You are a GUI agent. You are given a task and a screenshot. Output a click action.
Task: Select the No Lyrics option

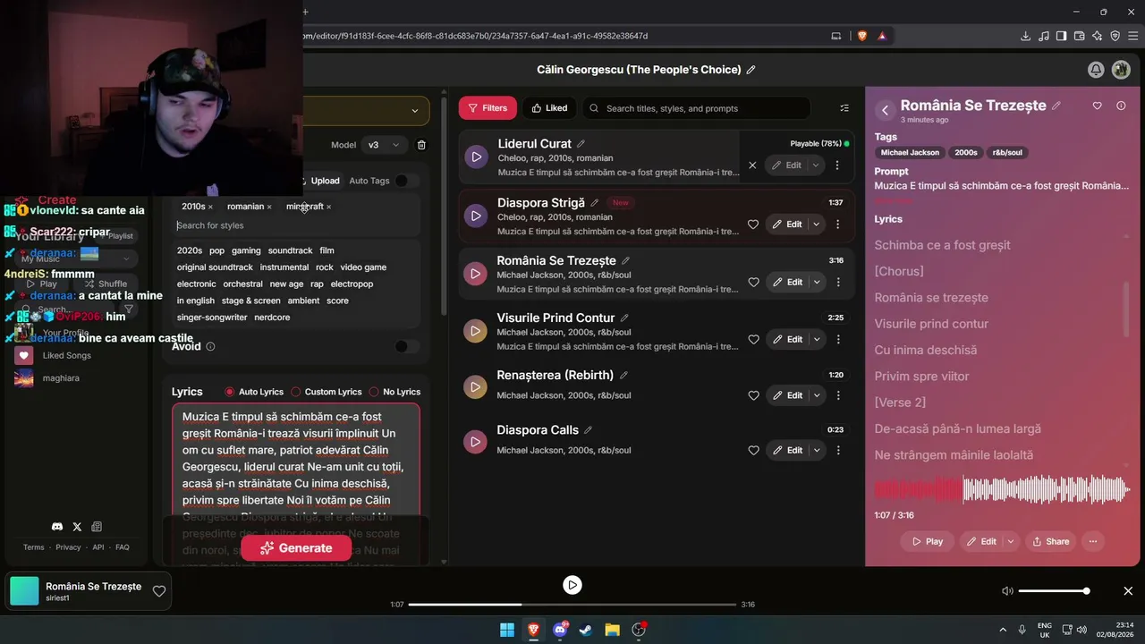click(x=394, y=392)
